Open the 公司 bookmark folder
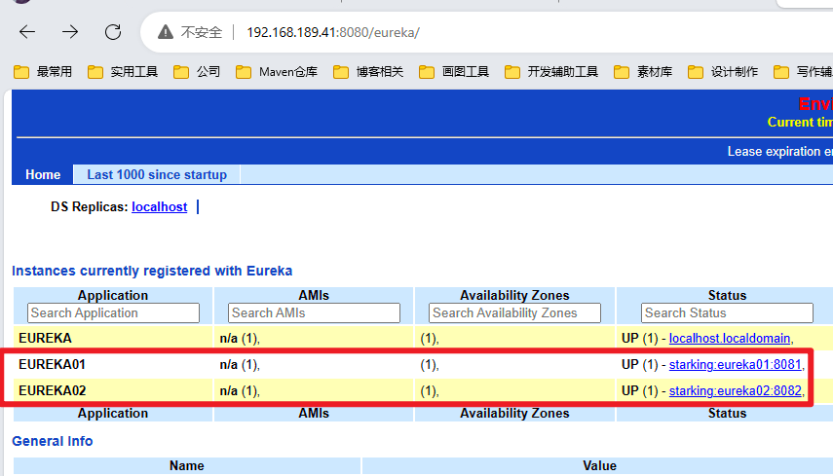Screen dimensions: 833x476 click(197, 72)
